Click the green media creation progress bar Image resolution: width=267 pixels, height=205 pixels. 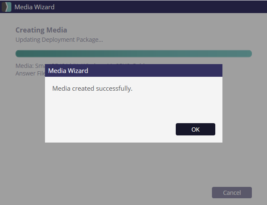(134, 54)
